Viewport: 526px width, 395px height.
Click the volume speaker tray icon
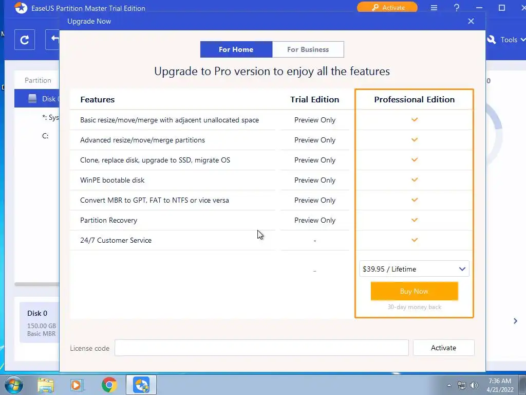[x=474, y=385]
